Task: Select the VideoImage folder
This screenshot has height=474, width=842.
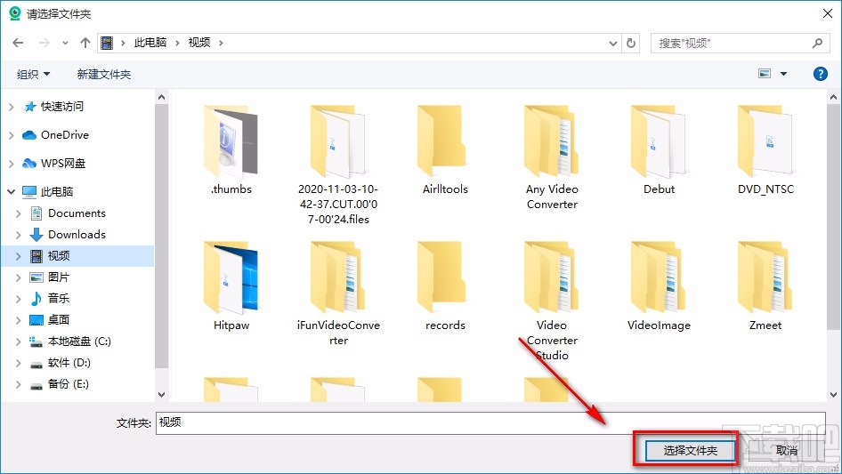Action: 659,286
